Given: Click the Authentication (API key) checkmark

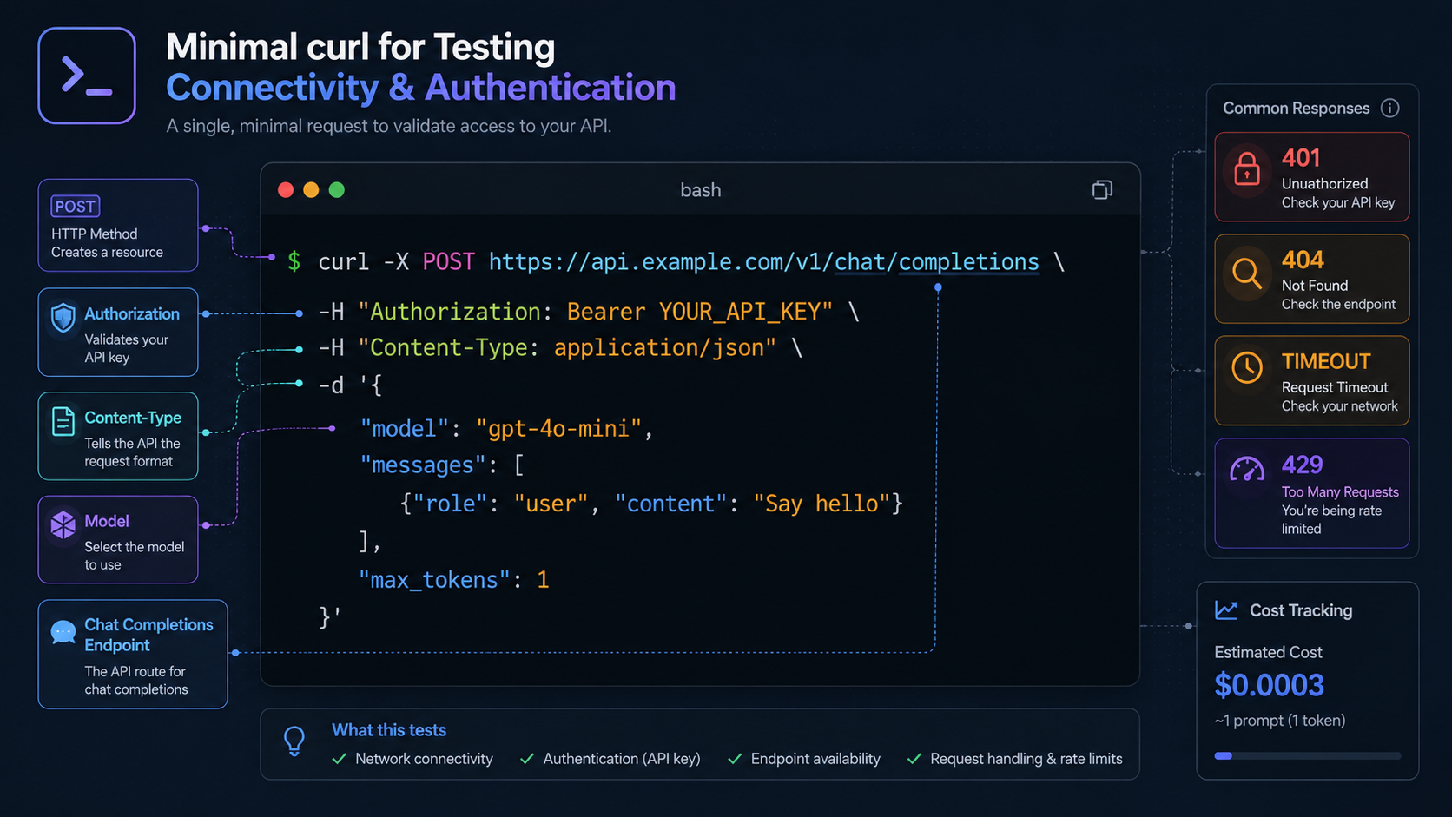Looking at the screenshot, I should click(x=527, y=759).
